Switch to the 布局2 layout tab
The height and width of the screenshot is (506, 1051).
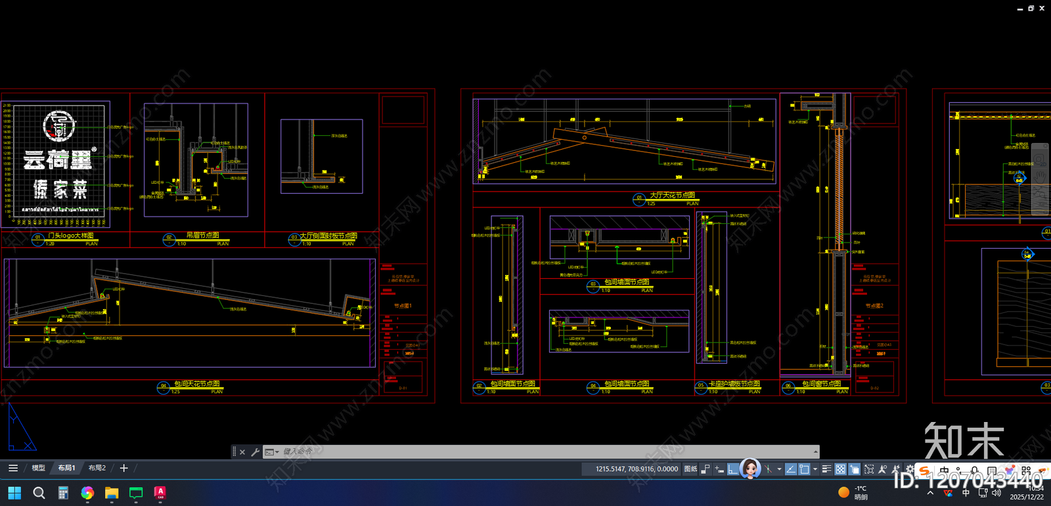[x=97, y=468]
